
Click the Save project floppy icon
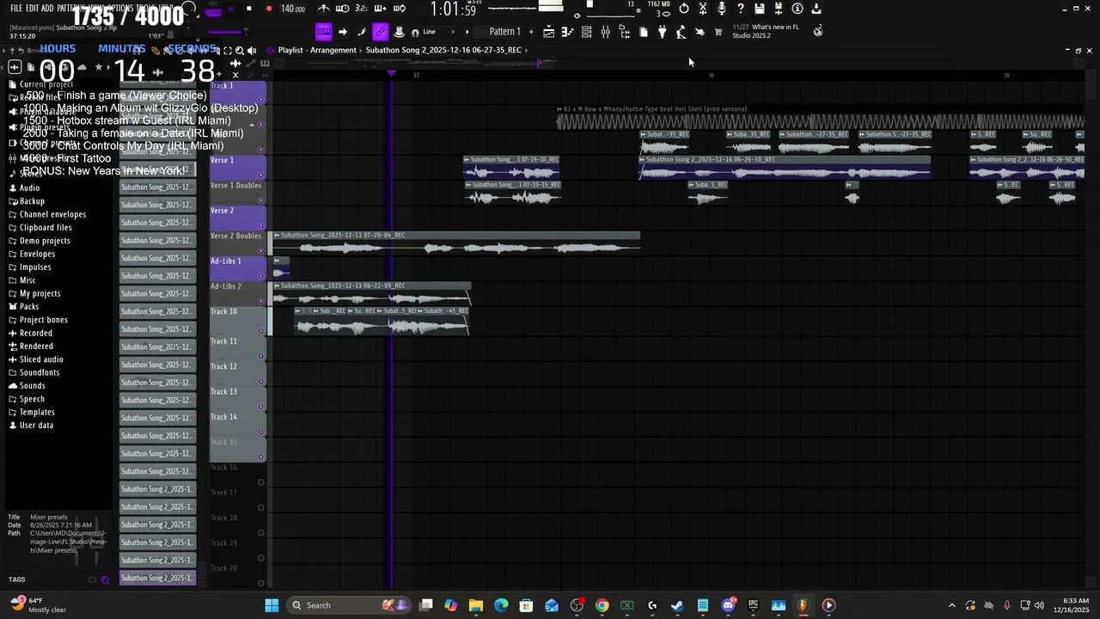pos(760,9)
